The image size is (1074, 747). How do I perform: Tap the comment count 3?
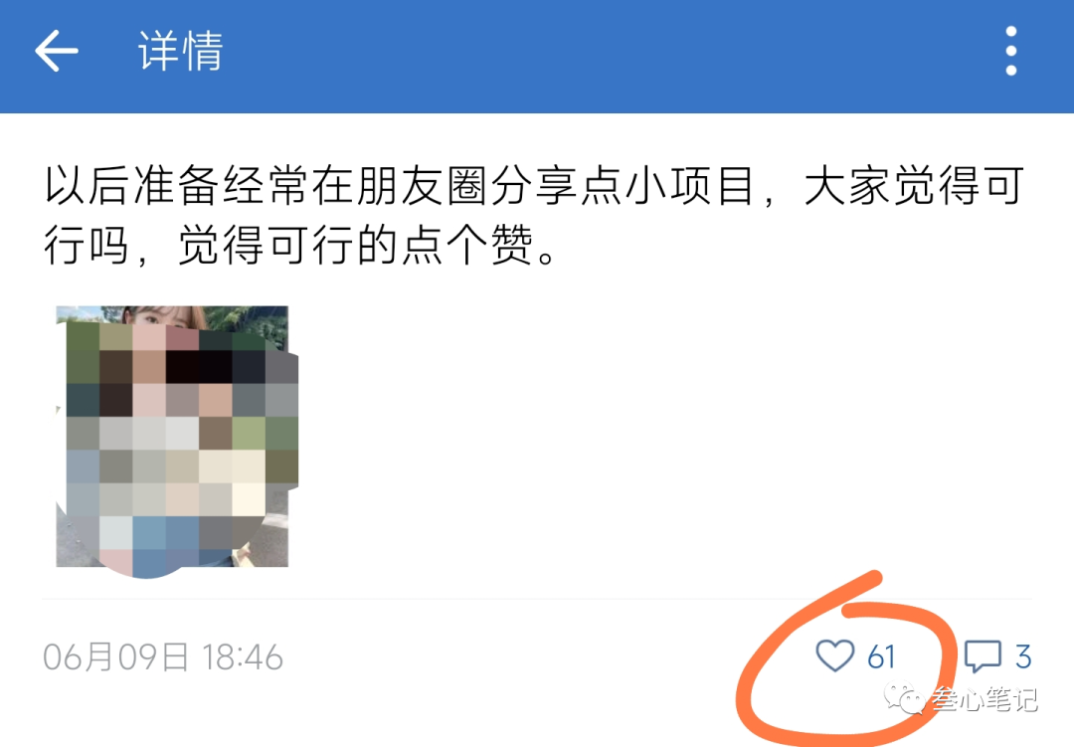pyautogui.click(x=1023, y=657)
